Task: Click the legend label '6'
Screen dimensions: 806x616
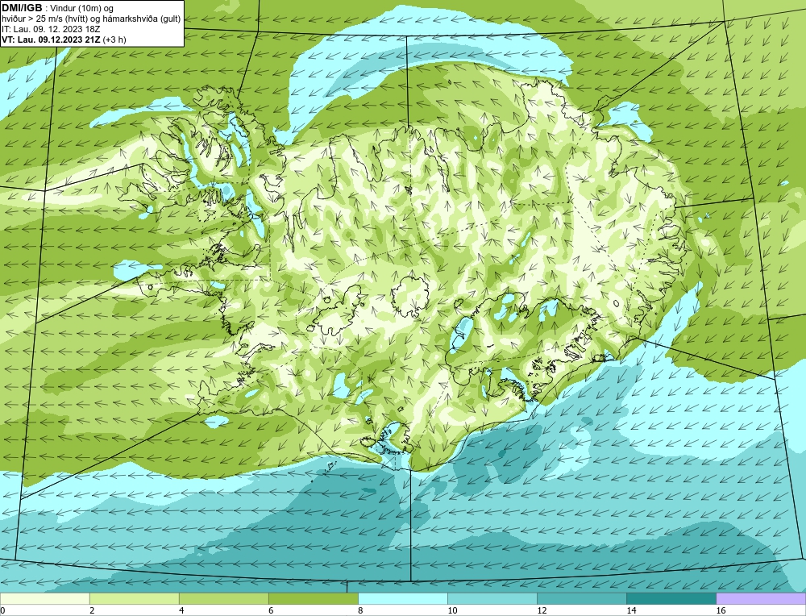Action: [271, 610]
